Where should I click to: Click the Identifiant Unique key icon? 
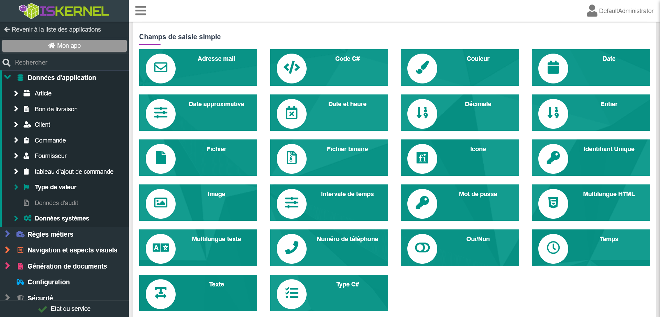point(553,158)
